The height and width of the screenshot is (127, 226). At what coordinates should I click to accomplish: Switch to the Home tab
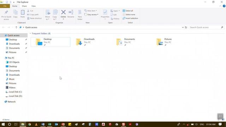pos(15,6)
